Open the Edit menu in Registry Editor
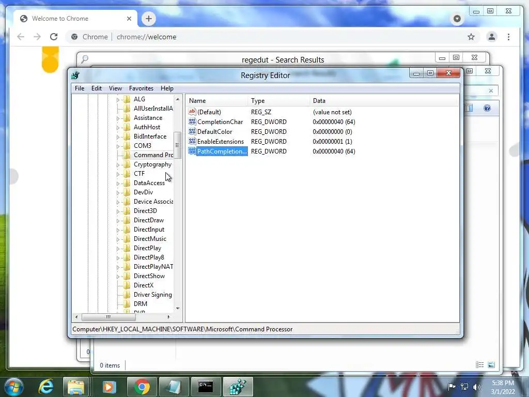 (x=97, y=88)
